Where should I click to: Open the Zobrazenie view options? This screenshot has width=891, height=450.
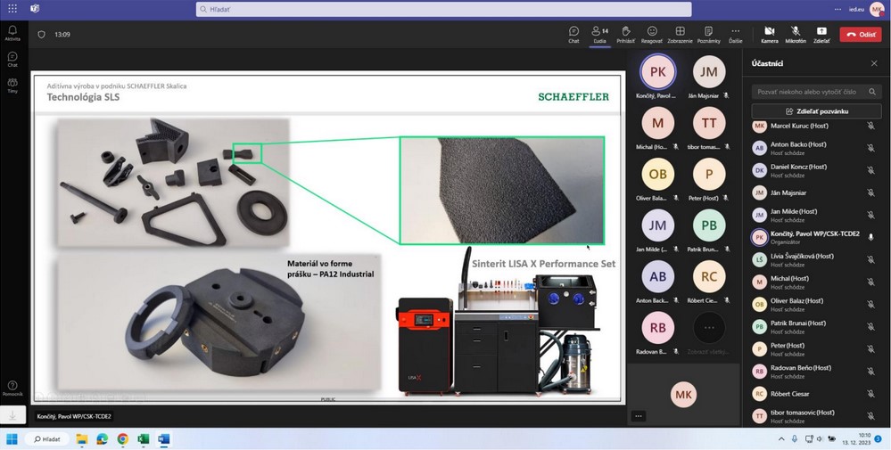point(680,34)
